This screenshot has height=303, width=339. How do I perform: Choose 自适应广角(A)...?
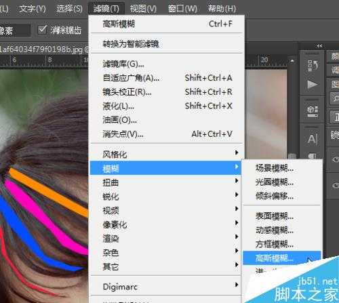tap(167, 78)
